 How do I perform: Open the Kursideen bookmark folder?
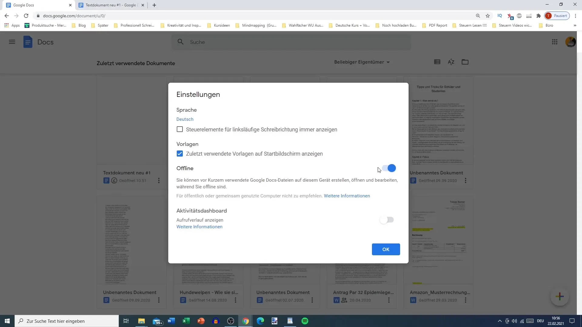[x=219, y=25]
